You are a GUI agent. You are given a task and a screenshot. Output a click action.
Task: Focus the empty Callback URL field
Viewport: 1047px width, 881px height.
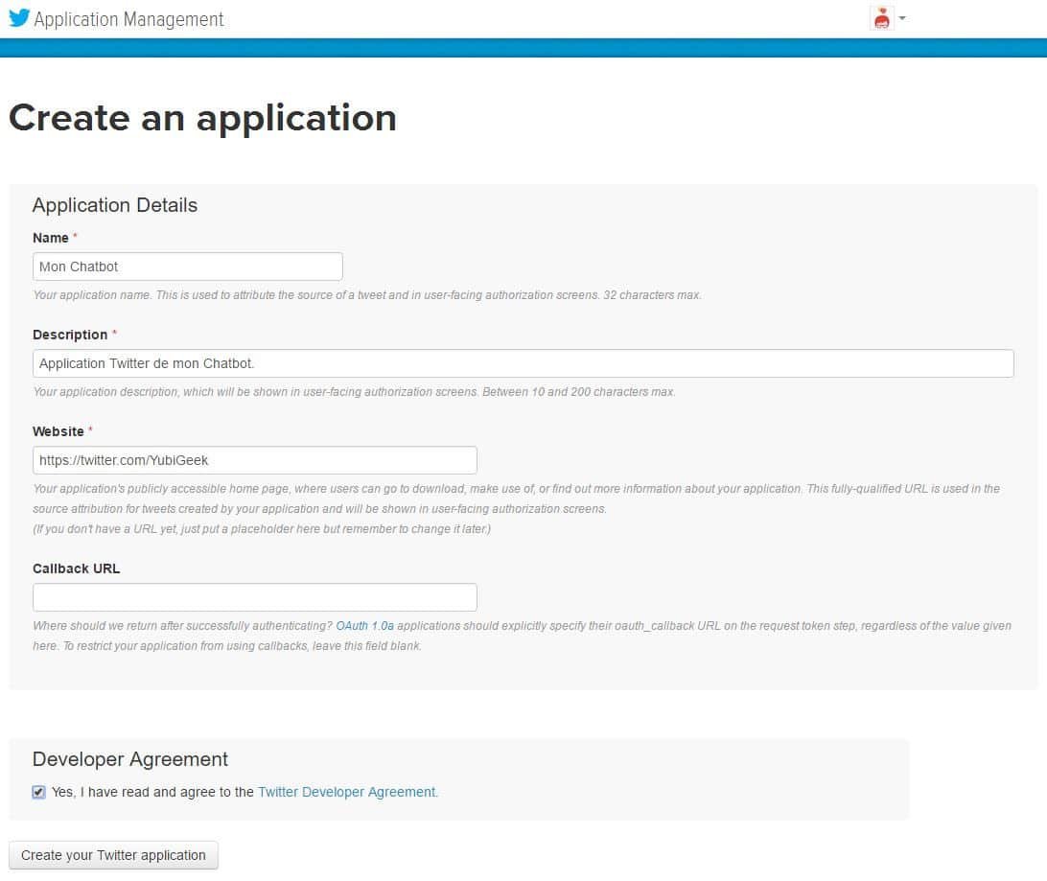[254, 597]
